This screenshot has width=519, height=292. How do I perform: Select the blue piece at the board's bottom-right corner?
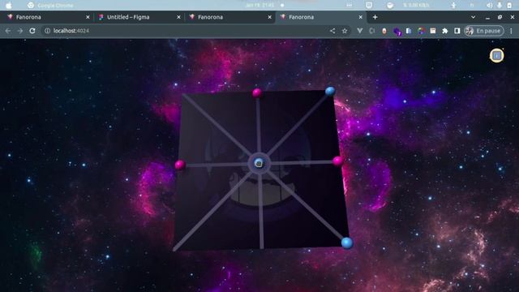[347, 243]
